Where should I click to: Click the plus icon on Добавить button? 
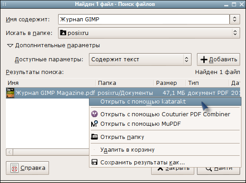(x=204, y=59)
